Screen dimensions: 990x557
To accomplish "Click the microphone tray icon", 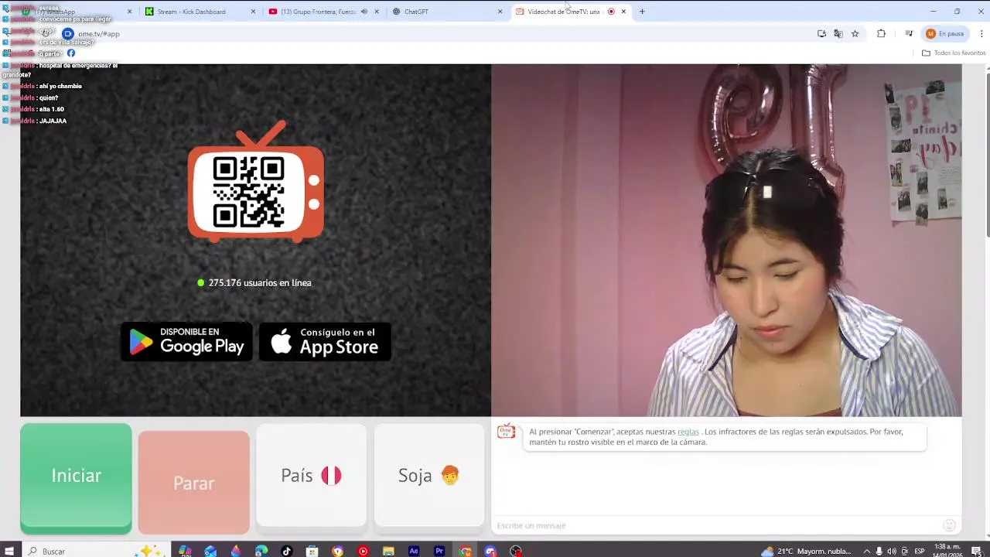I will click(879, 551).
